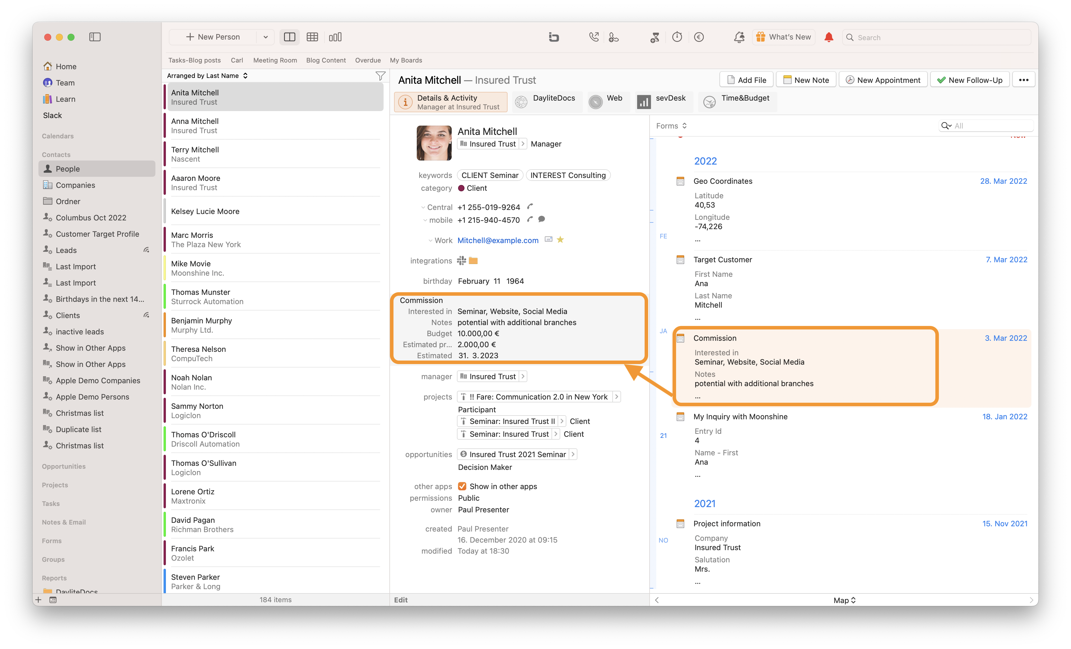1071x649 pixels.
Task: Open the Meeting Room shortcut
Action: (275, 60)
